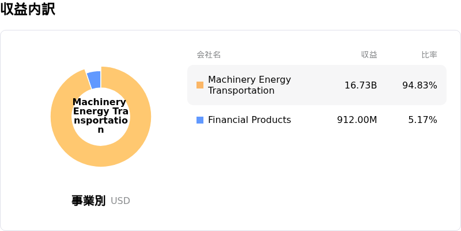Sort by the 会社名 column header
Viewport: 461px width, 231px height.
(209, 55)
